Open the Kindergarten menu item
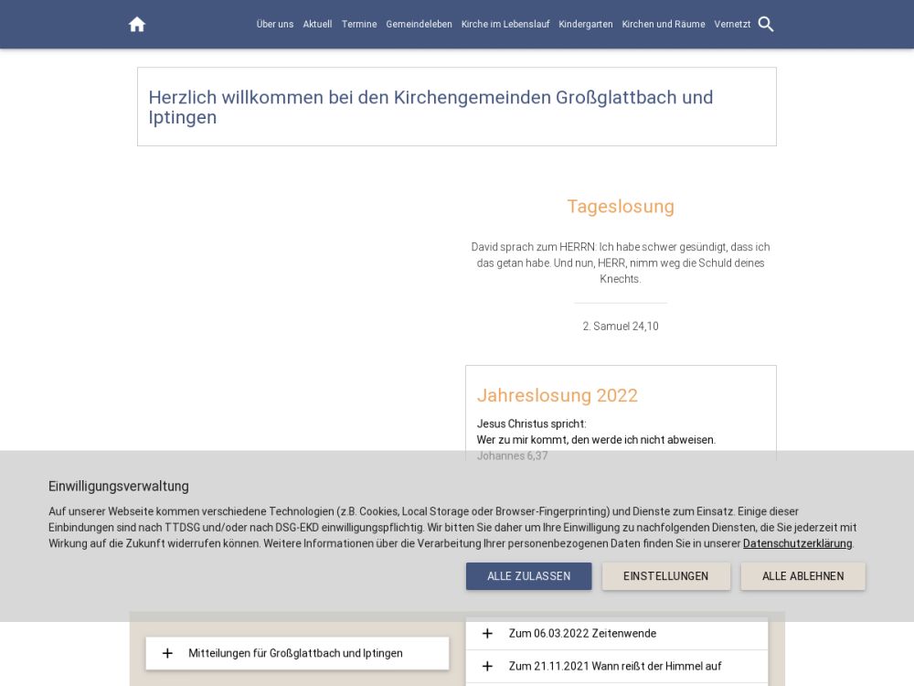 [586, 25]
